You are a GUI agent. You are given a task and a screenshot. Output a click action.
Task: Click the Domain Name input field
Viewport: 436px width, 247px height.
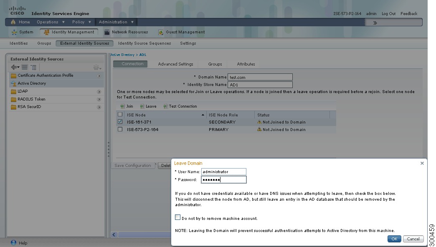click(260, 77)
